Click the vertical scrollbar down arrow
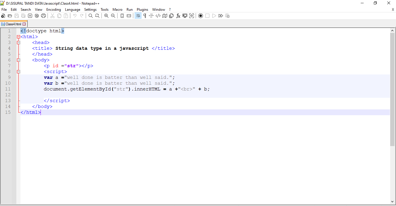The image size is (396, 206). tap(393, 201)
